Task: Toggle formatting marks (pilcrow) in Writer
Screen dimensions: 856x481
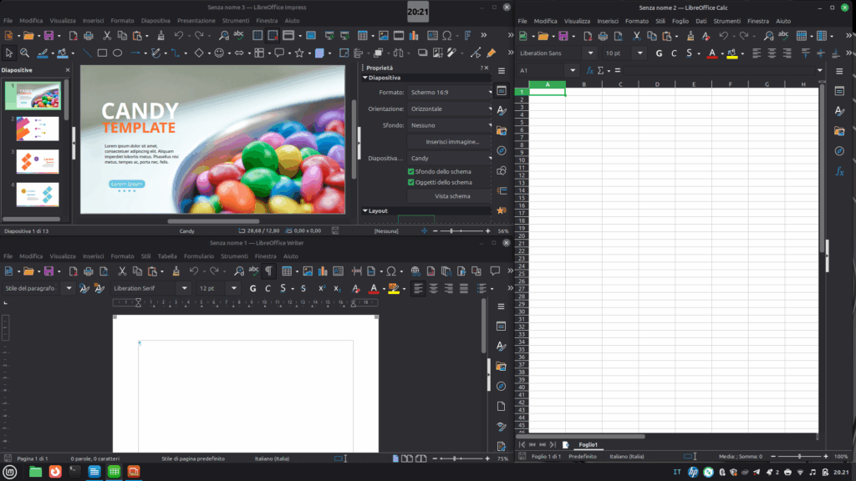Action: [268, 271]
